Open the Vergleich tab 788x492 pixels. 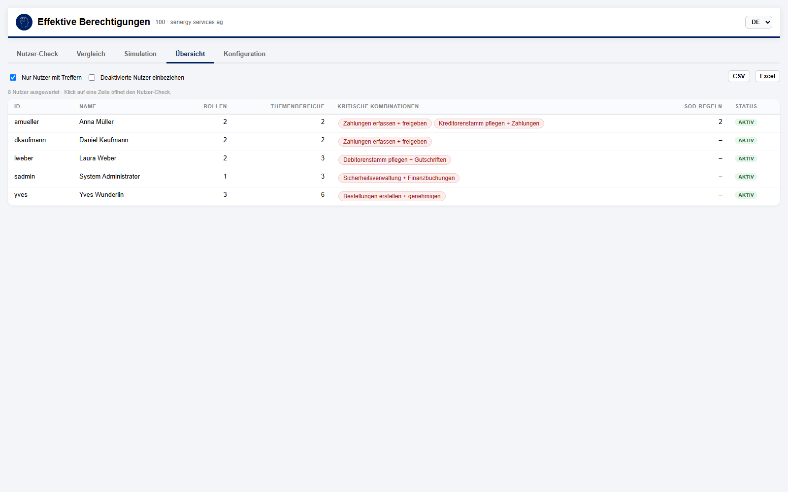91,54
